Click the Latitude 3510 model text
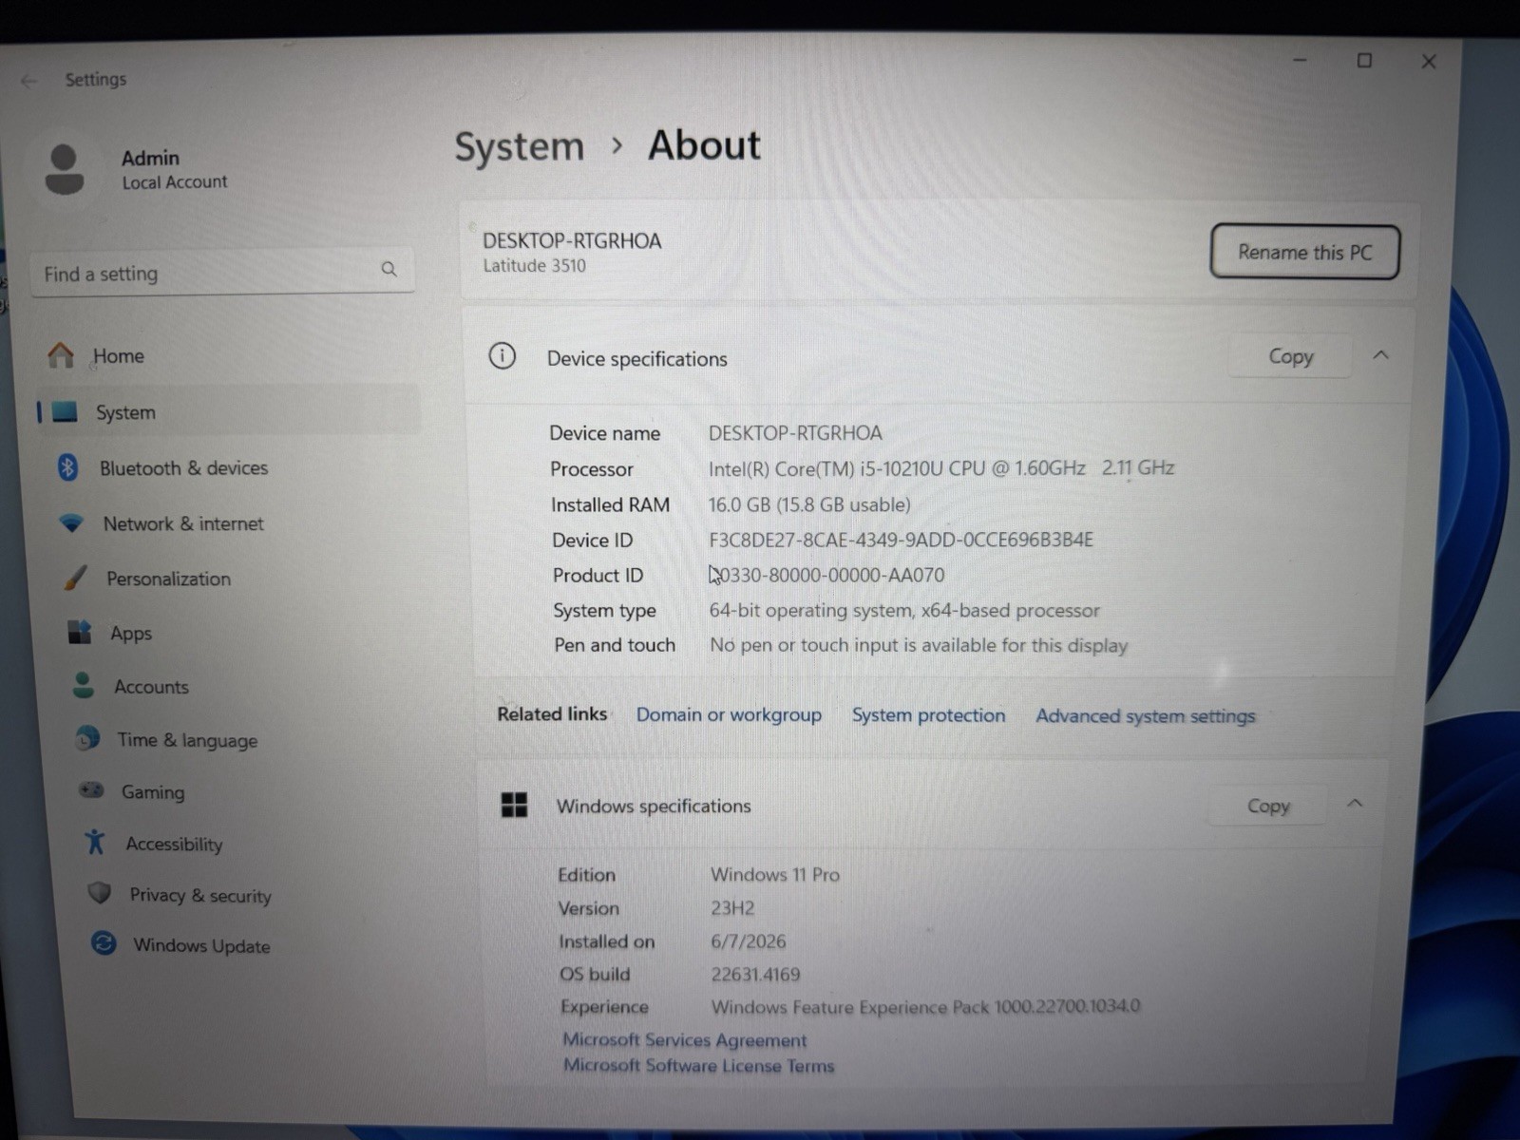 pyautogui.click(x=534, y=265)
